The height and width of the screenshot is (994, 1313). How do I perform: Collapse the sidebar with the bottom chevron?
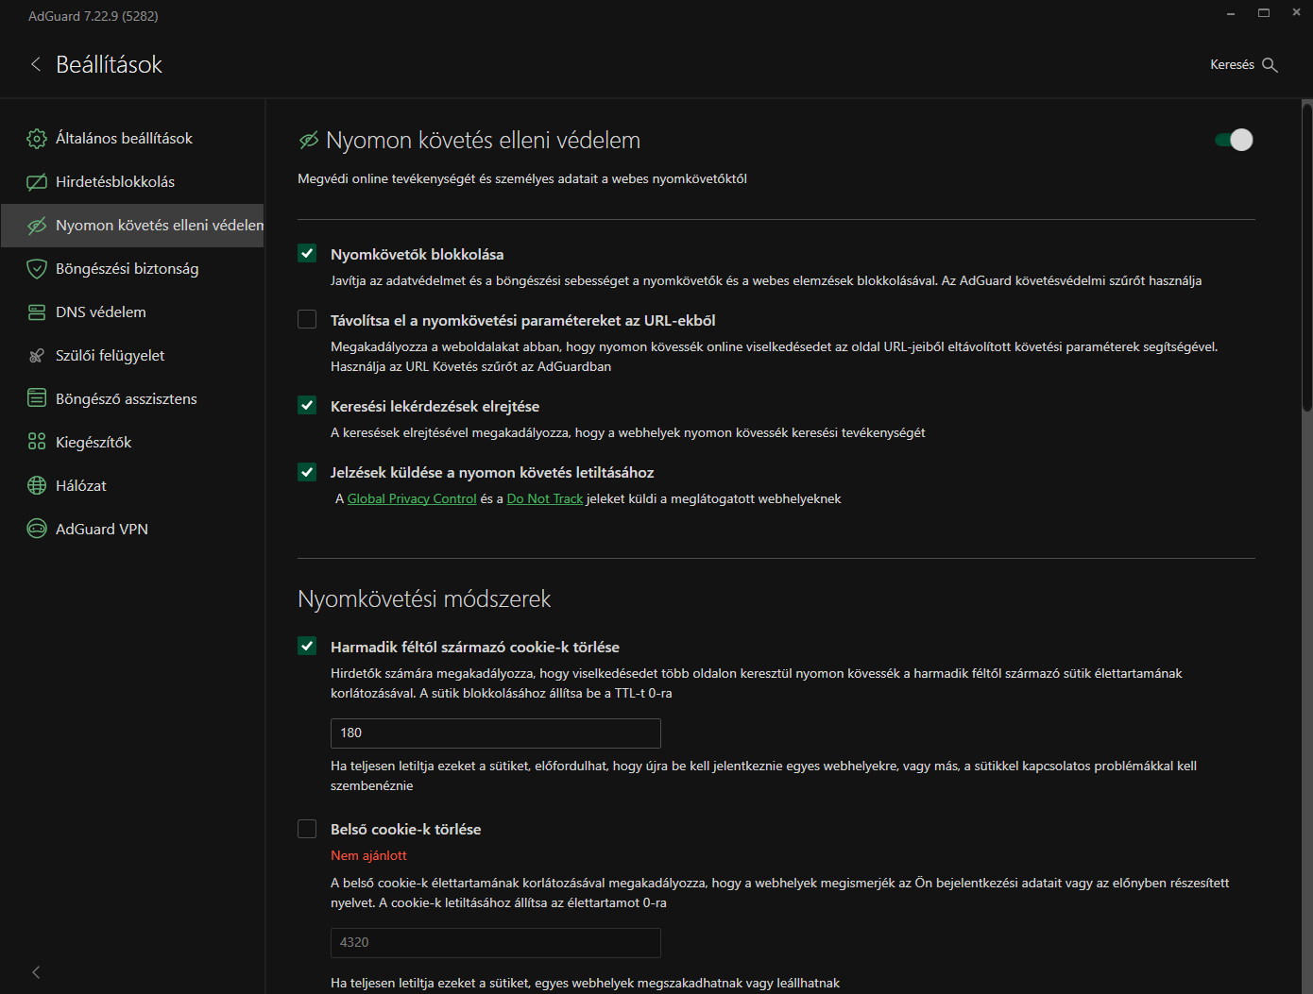[36, 972]
